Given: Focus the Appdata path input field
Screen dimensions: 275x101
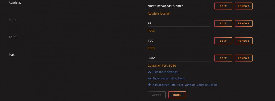Looking at the screenshot, I should coord(179,6).
